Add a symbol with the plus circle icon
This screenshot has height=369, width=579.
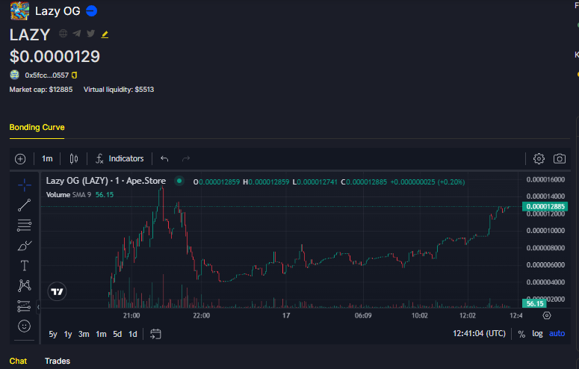20,159
